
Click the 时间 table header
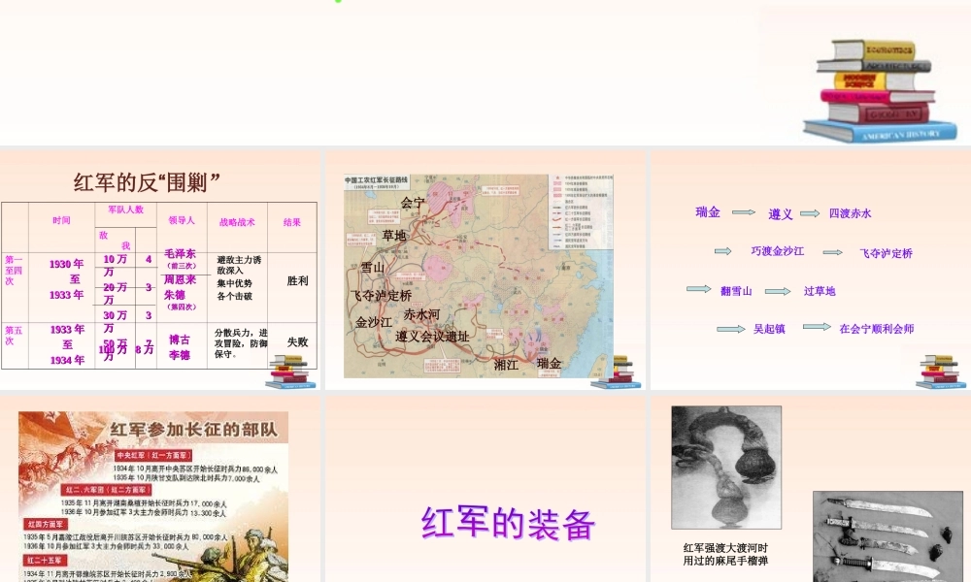click(x=61, y=220)
